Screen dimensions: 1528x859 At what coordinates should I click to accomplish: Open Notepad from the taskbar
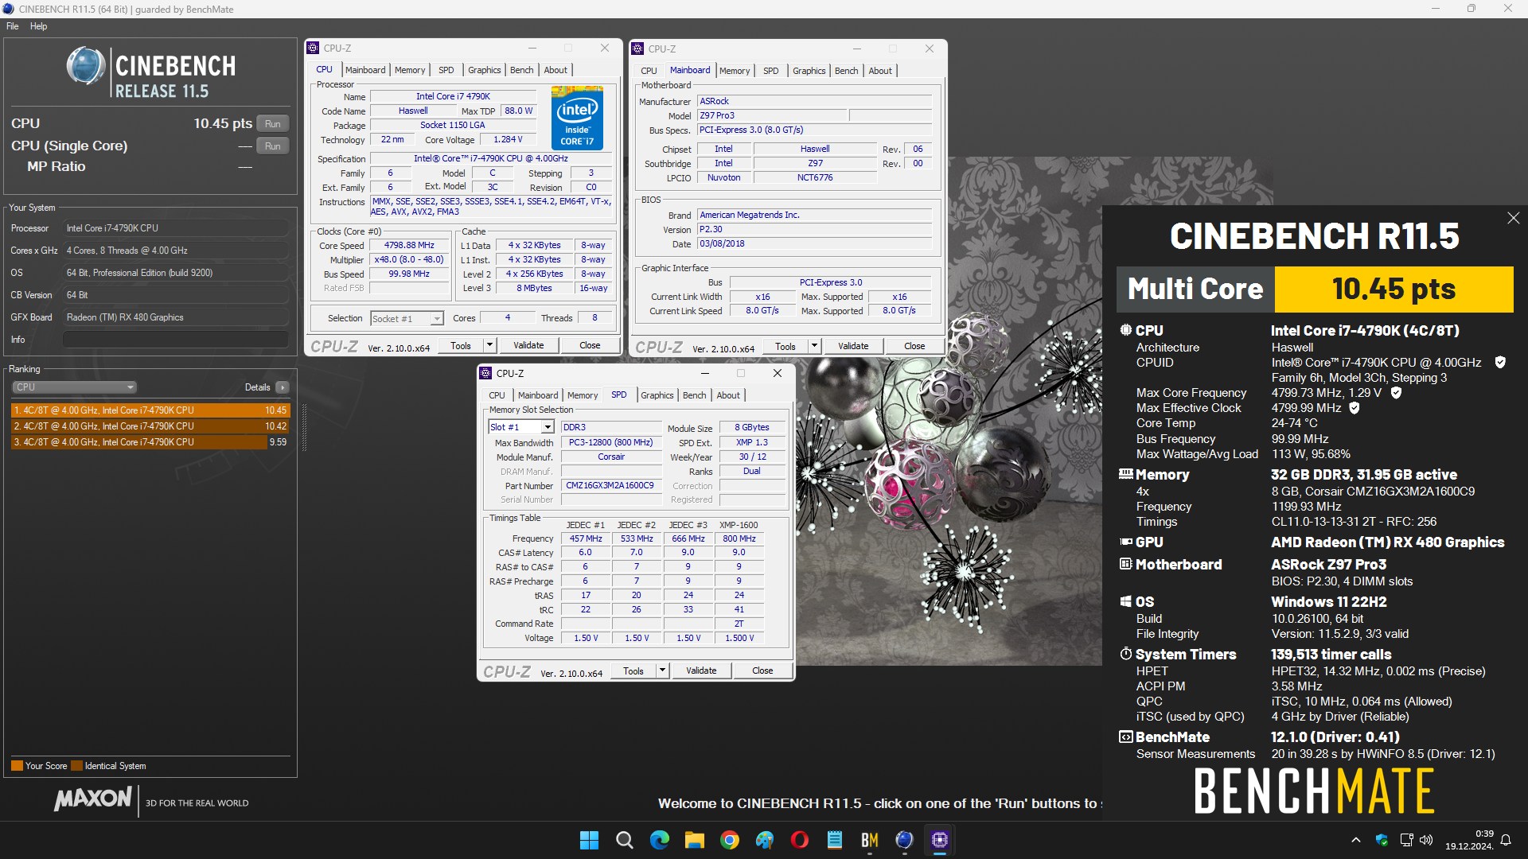click(835, 840)
